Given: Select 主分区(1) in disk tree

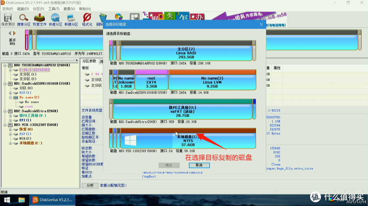Looking at the screenshot, I should [28, 74].
